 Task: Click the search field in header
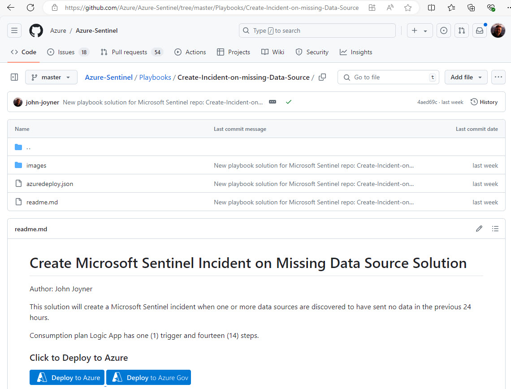coord(317,30)
